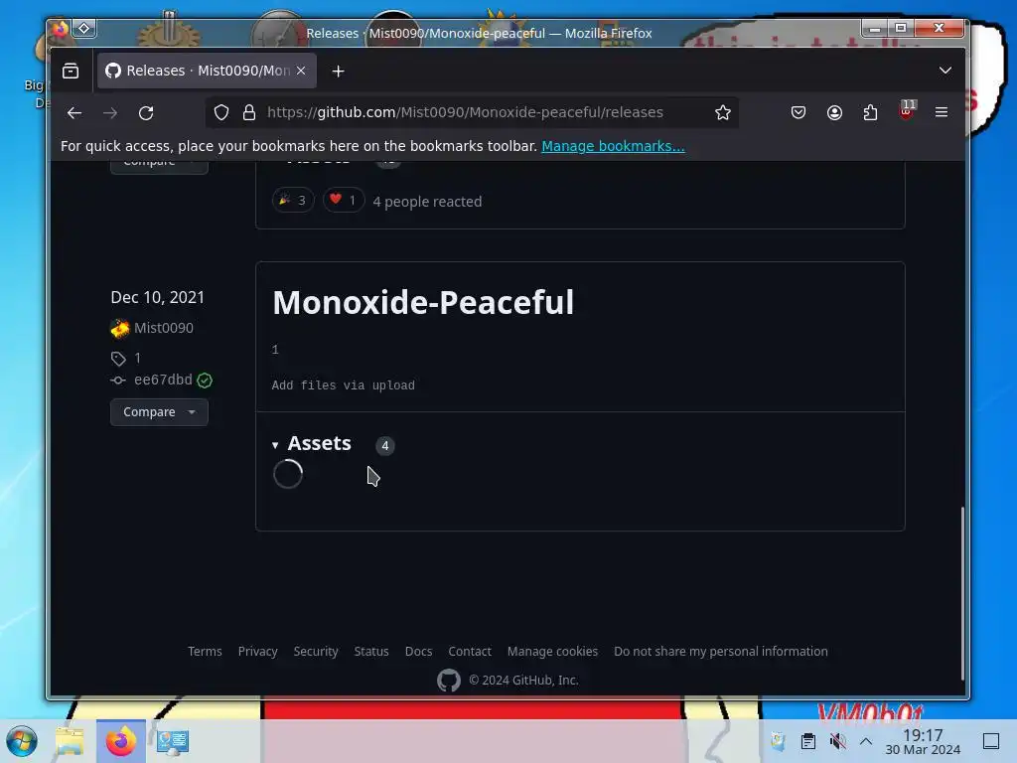The width and height of the screenshot is (1017, 763).
Task: Click the pin window diamond icon in title bar
Action: 84,28
